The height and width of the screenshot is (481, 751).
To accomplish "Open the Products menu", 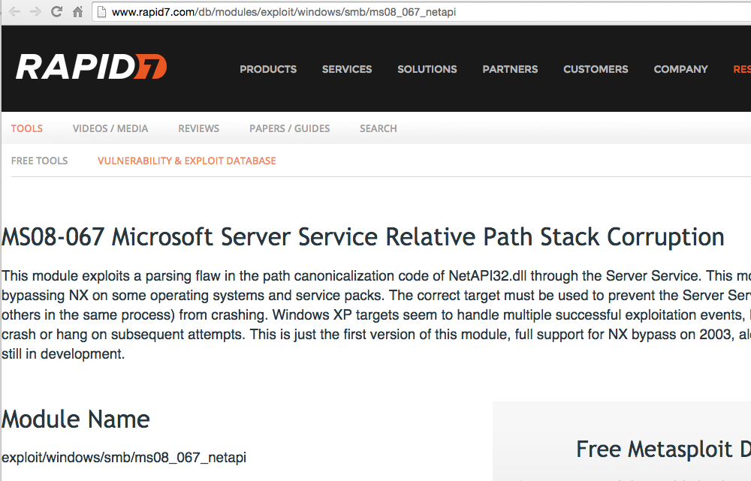I will click(x=268, y=69).
